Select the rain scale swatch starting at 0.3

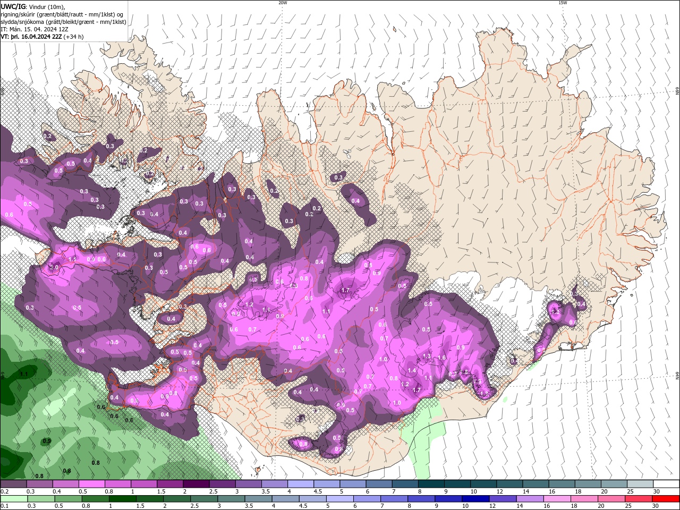[x=41, y=499]
